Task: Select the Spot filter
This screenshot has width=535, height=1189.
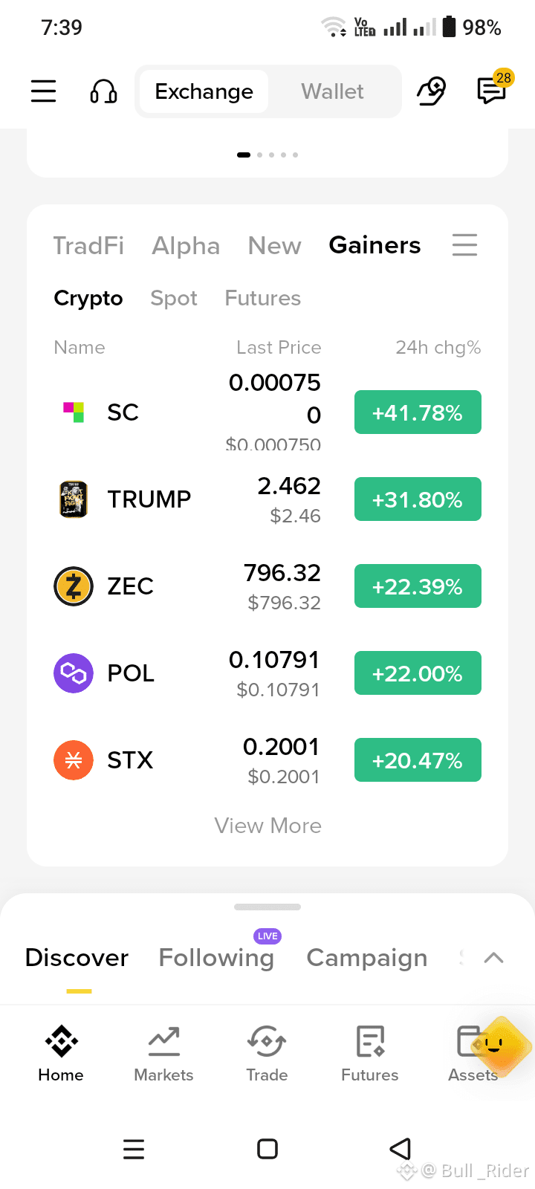Action: 174,298
